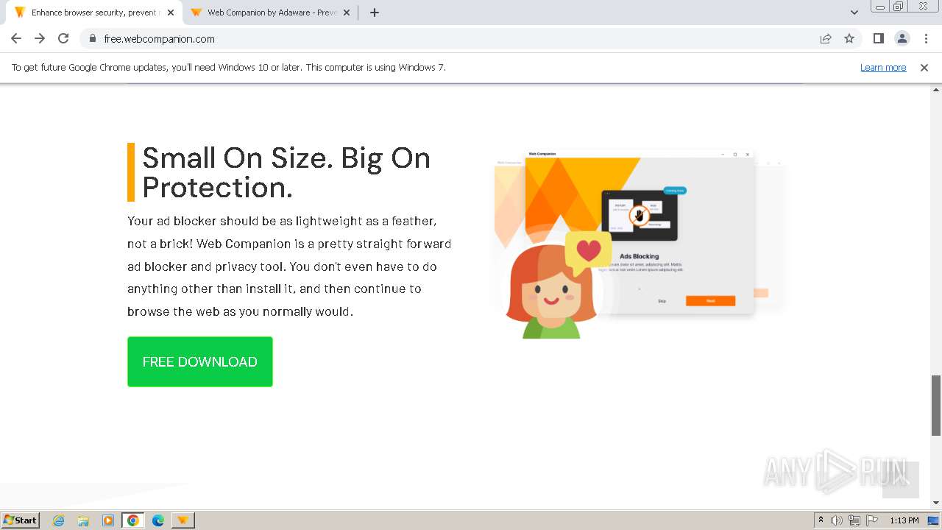Go forward to the next page
This screenshot has height=530, width=942.
pyautogui.click(x=40, y=38)
